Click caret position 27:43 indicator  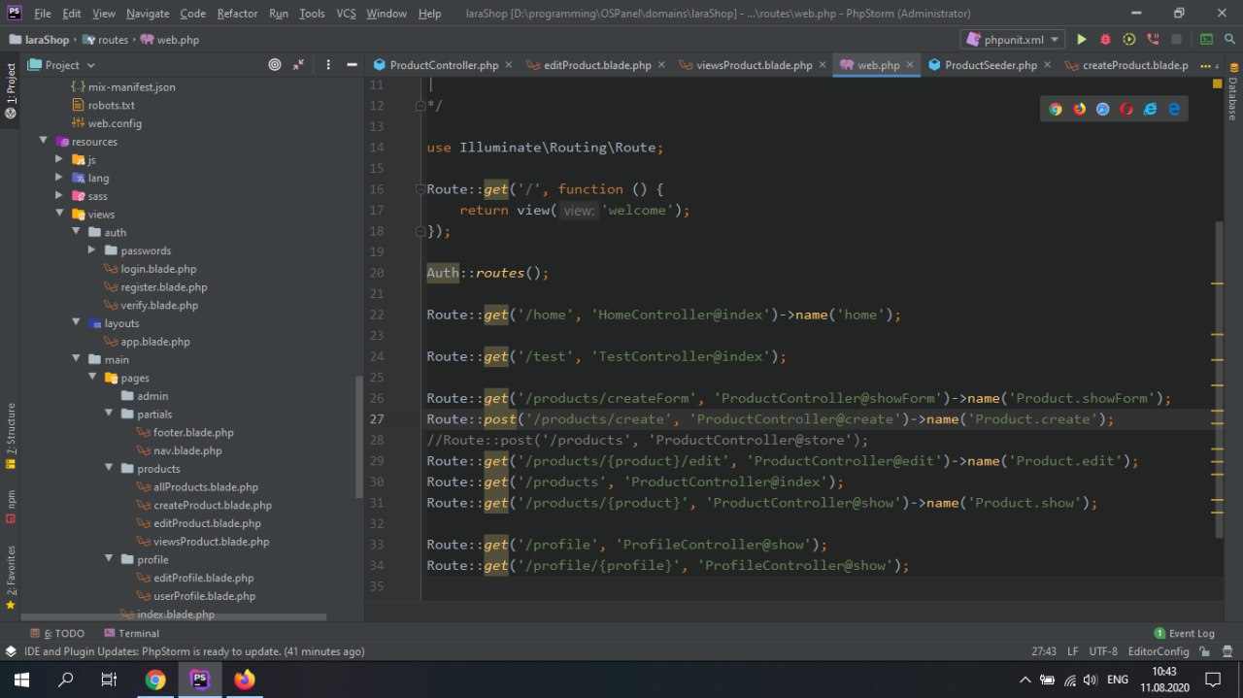coord(1044,651)
